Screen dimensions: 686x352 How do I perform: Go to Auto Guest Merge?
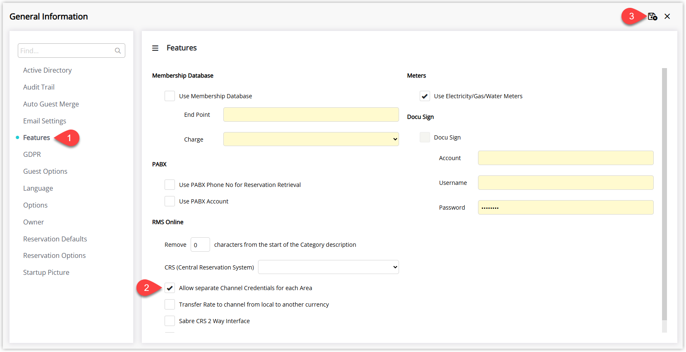click(x=51, y=104)
